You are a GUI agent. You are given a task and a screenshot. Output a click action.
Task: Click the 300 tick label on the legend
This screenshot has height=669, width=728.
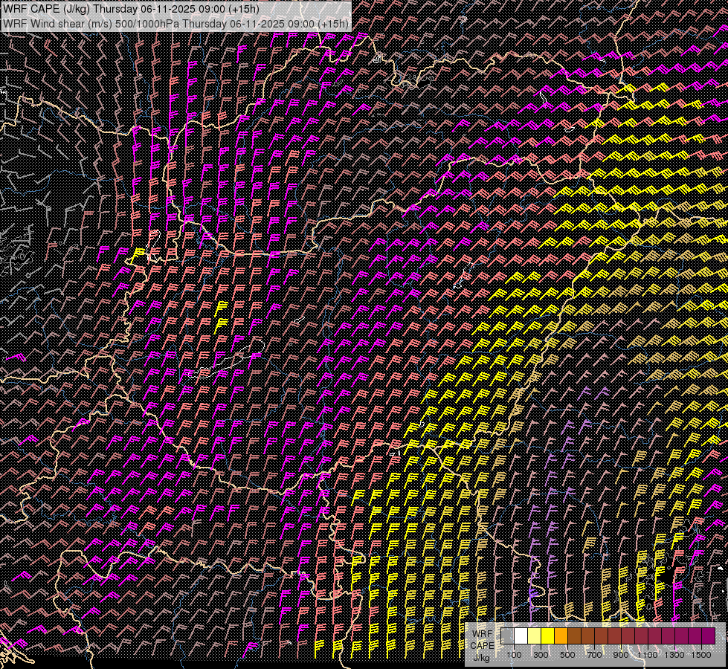pos(541,655)
